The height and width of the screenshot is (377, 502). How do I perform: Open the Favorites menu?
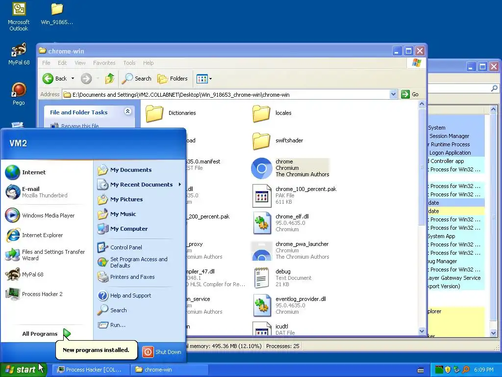click(104, 63)
